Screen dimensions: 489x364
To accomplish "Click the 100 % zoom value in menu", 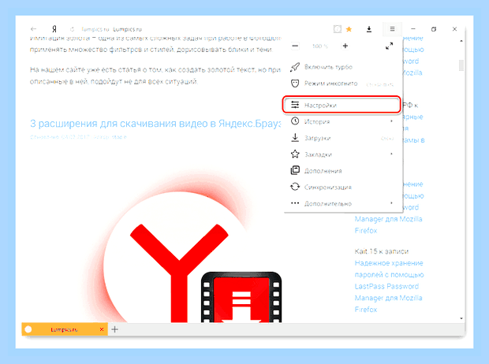I will click(320, 46).
